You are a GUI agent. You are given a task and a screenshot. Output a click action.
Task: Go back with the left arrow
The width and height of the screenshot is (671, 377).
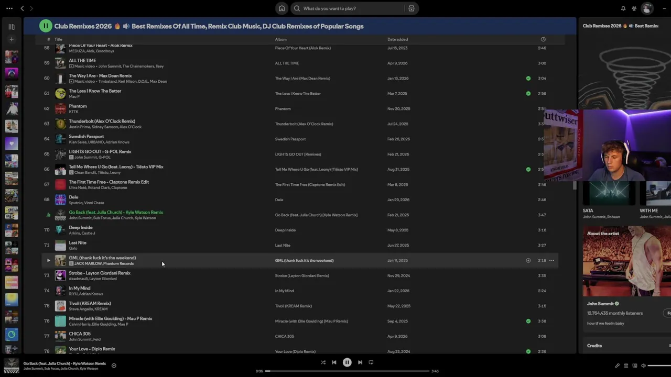click(x=22, y=8)
